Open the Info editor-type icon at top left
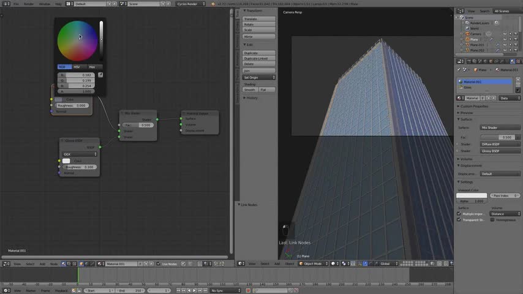523x294 pixels. [6, 4]
